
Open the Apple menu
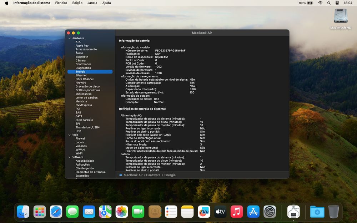tap(6, 3)
